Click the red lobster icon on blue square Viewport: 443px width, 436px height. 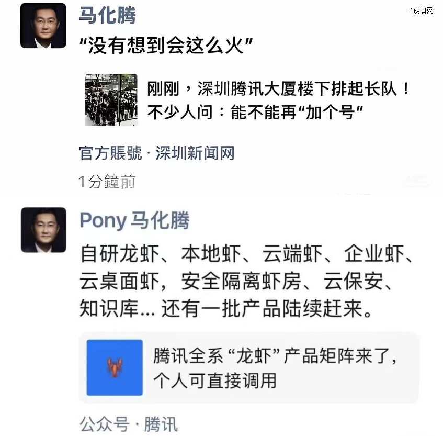tap(115, 367)
